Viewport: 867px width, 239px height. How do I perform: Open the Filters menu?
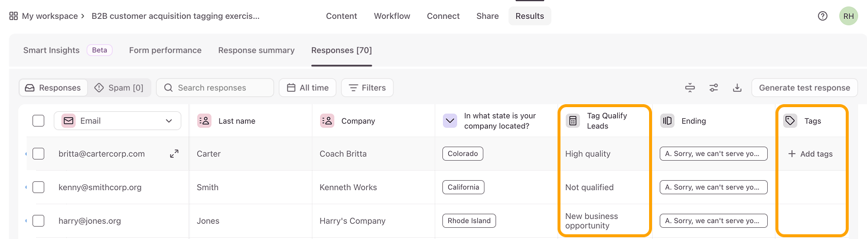[x=367, y=88]
